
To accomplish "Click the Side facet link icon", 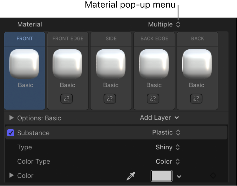I will pyautogui.click(x=111, y=99).
